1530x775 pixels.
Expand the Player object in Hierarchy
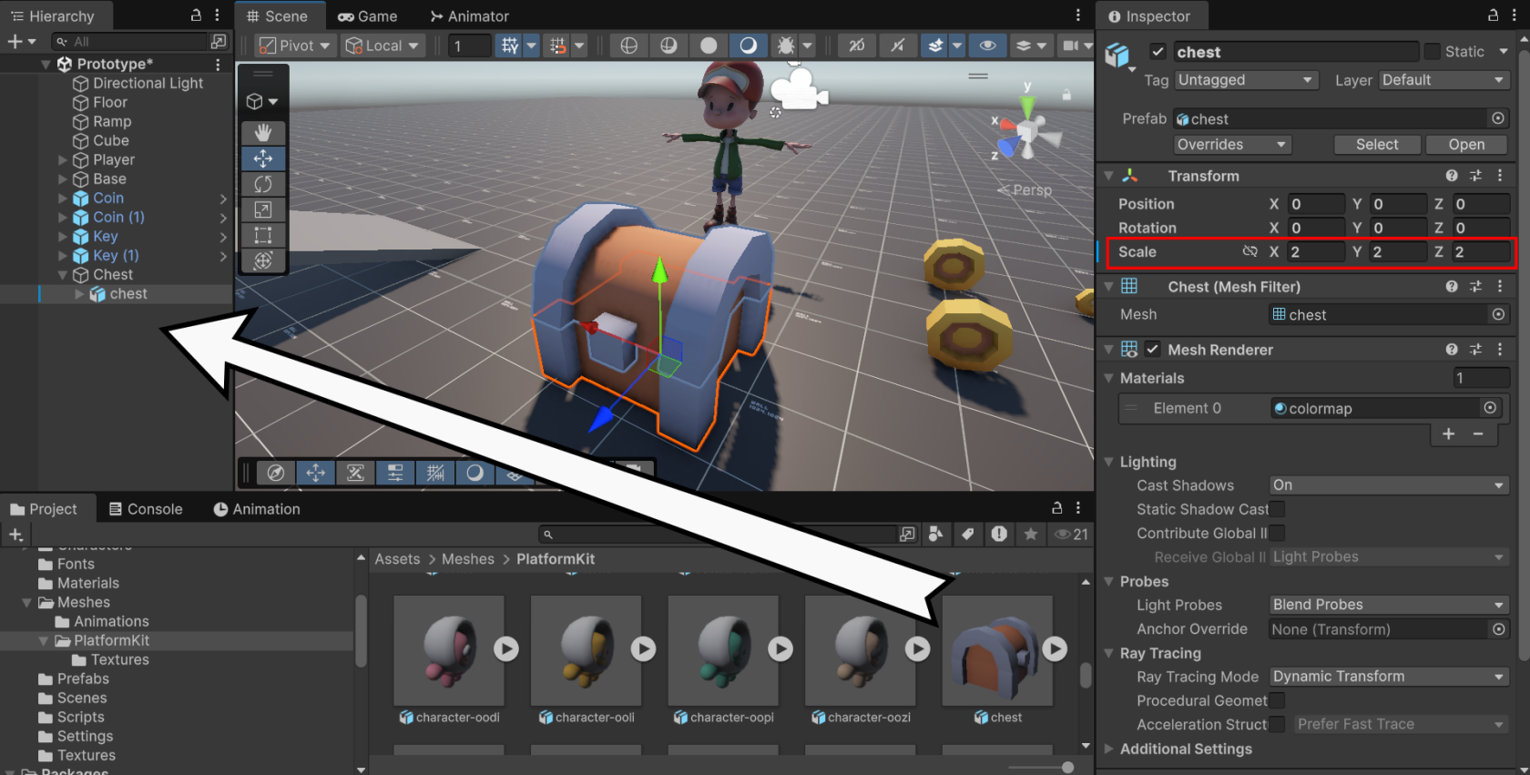pyautogui.click(x=63, y=160)
